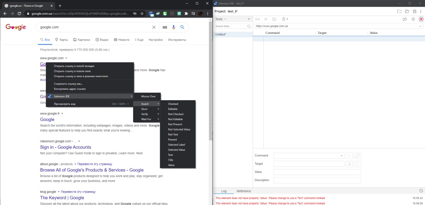The height and width of the screenshot is (205, 425).
Task: Open Chrome extensions puzzle icon
Action: click(x=186, y=14)
